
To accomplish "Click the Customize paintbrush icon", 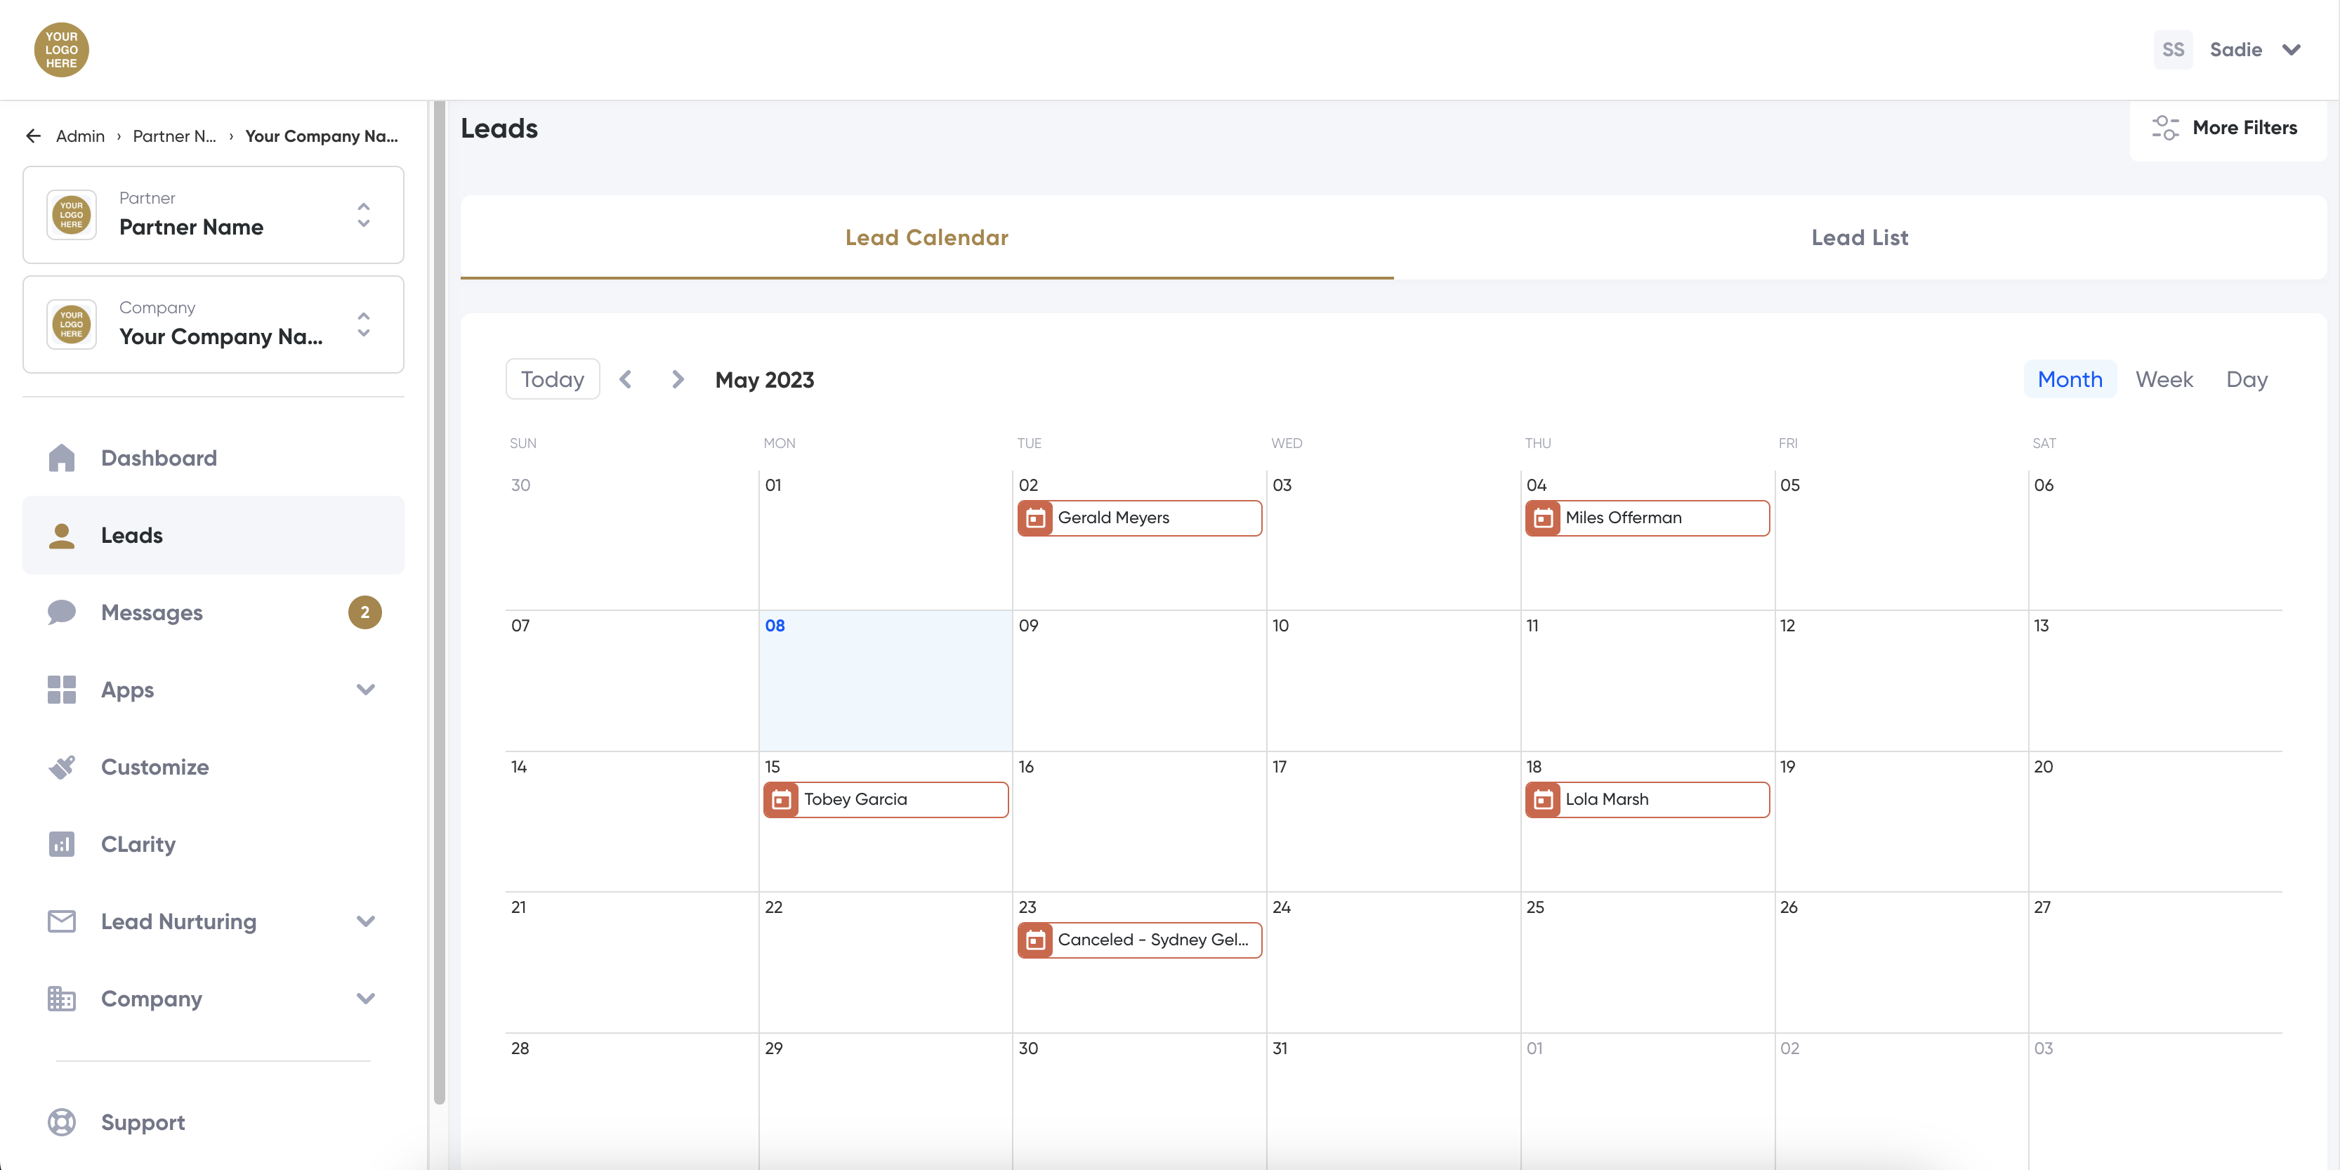I will pyautogui.click(x=61, y=767).
